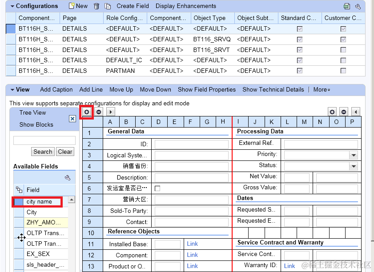Open the Configurations table export spreadsheet icon
The width and height of the screenshot is (374, 272).
(x=347, y=6)
